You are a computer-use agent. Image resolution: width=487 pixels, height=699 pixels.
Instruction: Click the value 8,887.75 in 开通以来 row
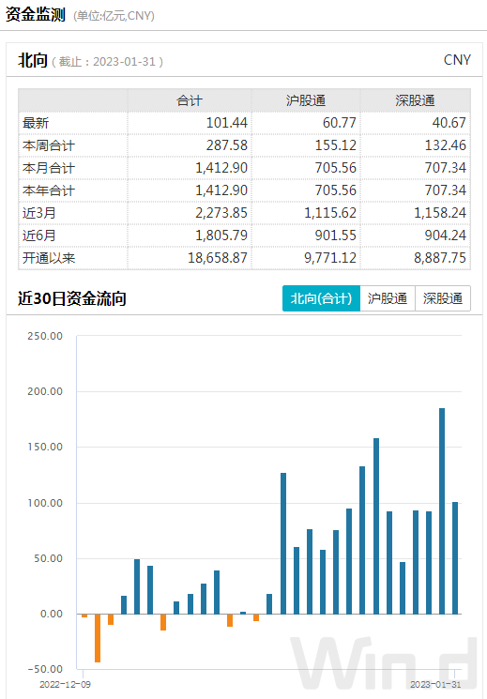tap(440, 258)
